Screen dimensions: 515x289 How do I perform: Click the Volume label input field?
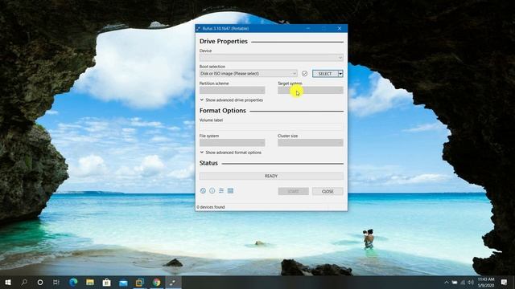coord(271,127)
